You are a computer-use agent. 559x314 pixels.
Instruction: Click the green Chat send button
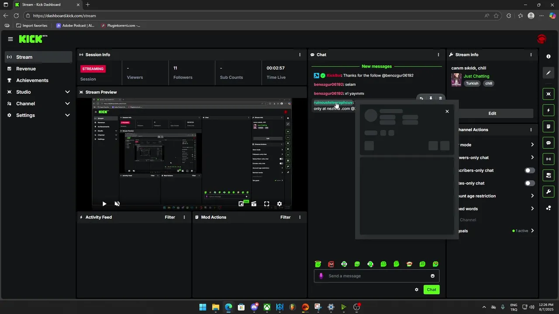pos(431,290)
